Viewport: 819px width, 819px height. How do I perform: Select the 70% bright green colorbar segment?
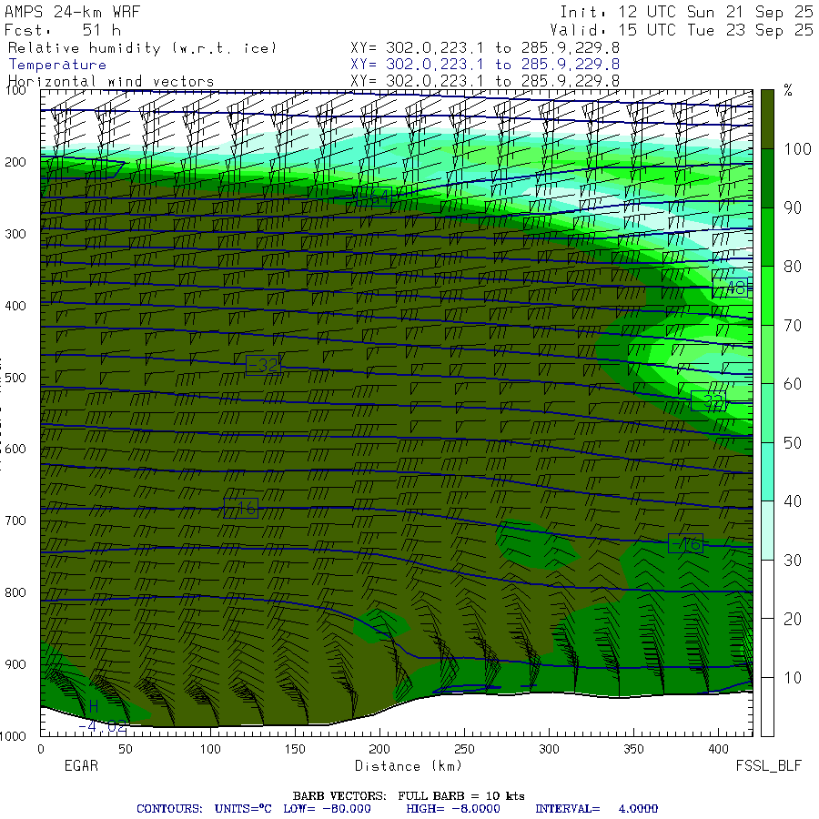click(x=767, y=295)
